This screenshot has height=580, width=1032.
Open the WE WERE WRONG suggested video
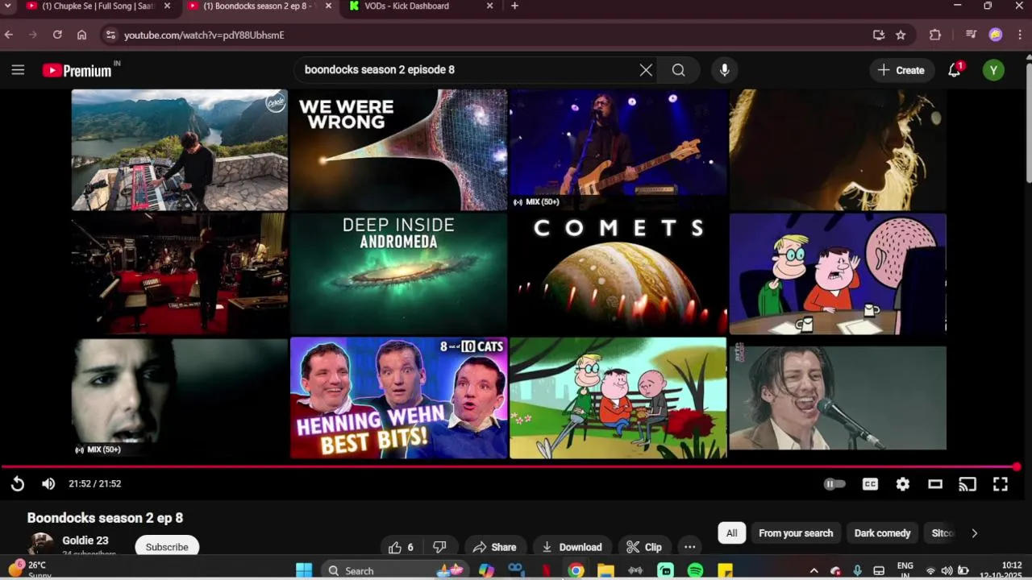pyautogui.click(x=398, y=150)
